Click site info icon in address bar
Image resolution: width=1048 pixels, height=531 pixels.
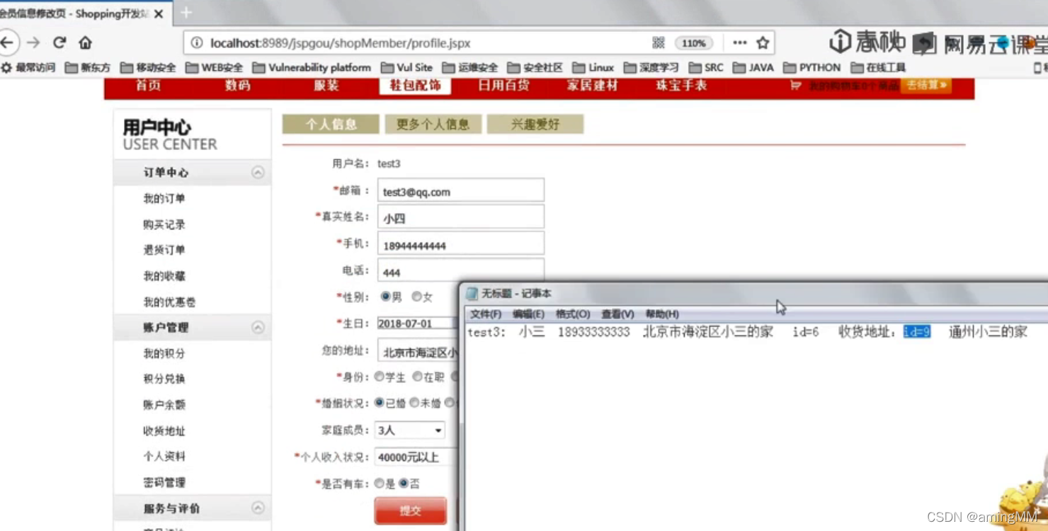coord(198,43)
